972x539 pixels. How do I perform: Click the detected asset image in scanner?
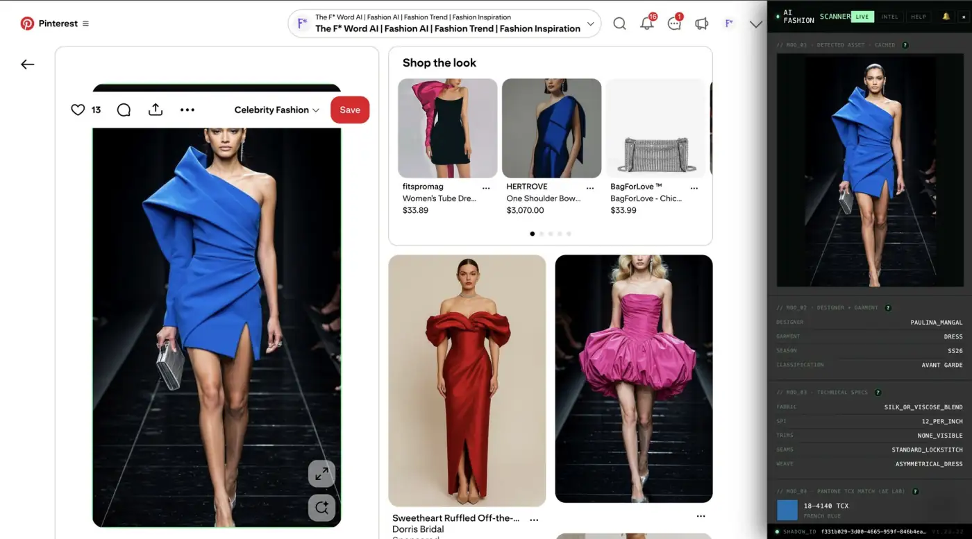coord(869,171)
